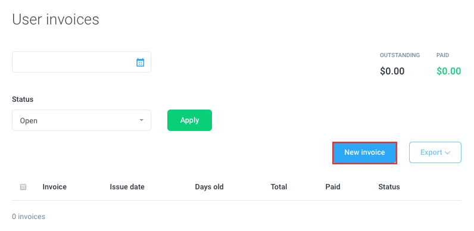Create a New invoice

point(364,152)
